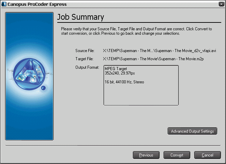226x164 pixels.
Task: Click the Job Summary heading
Action: (x=80, y=17)
